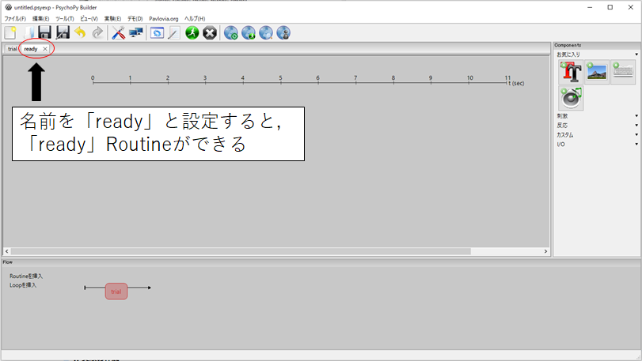This screenshot has width=642, height=361.
Task: Add a Sound component
Action: coord(571,97)
